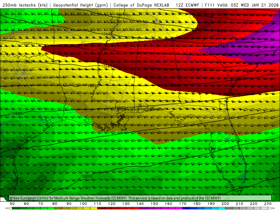
Task: Click the right arrow end of color bar
Action: [x=272, y=208]
